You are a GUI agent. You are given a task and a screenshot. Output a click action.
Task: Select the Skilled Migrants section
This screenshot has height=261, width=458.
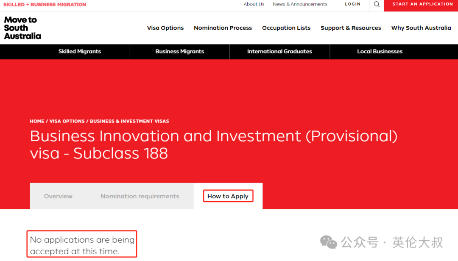(x=79, y=52)
